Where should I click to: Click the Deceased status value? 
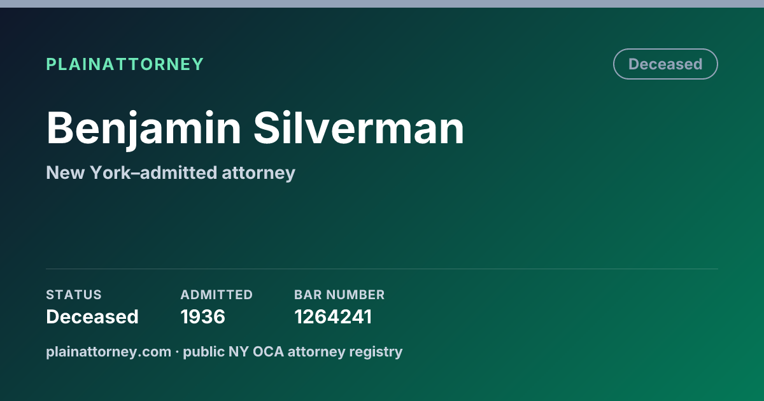click(x=92, y=316)
